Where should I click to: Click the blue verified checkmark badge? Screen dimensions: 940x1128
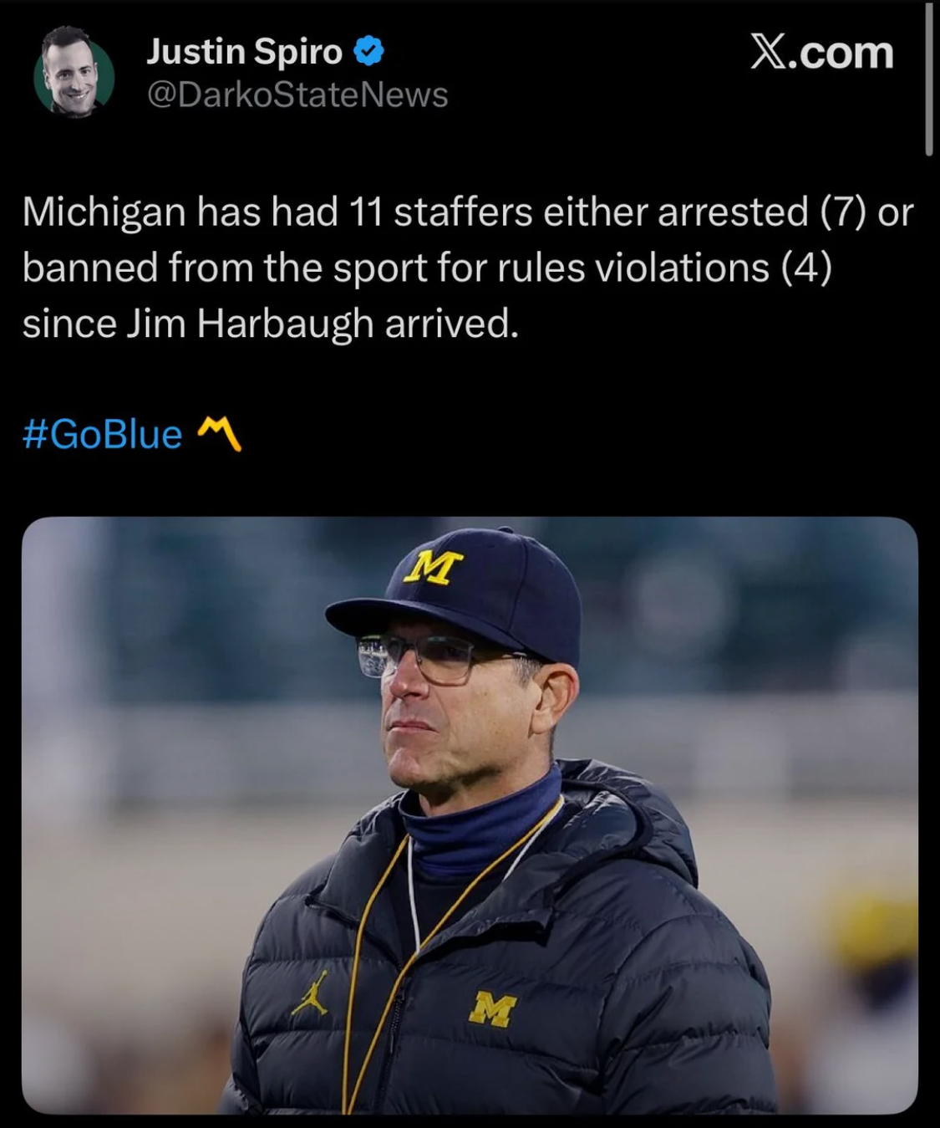pos(368,52)
